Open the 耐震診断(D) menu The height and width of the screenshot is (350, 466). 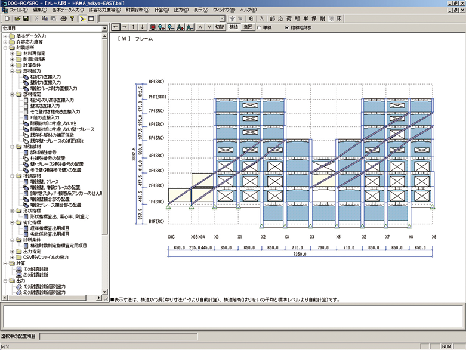pyautogui.click(x=137, y=10)
